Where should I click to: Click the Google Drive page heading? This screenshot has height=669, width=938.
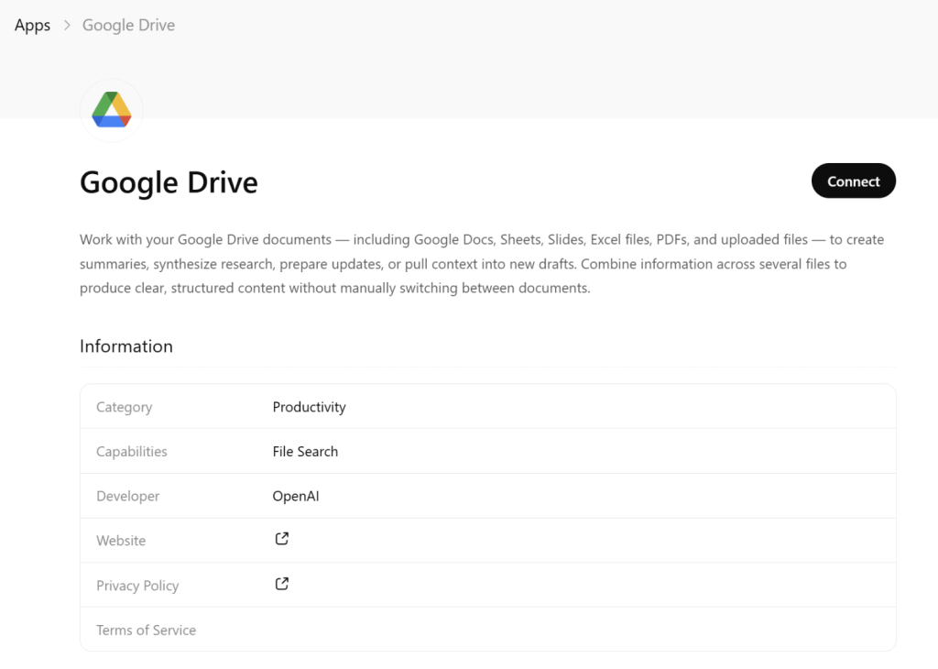pyautogui.click(x=169, y=182)
